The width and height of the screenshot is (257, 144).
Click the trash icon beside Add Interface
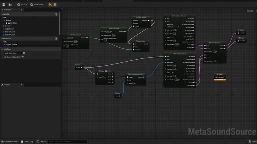(24, 53)
